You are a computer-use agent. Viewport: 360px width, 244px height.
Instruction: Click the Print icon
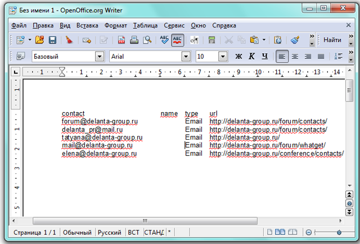pyautogui.click(x=134, y=40)
